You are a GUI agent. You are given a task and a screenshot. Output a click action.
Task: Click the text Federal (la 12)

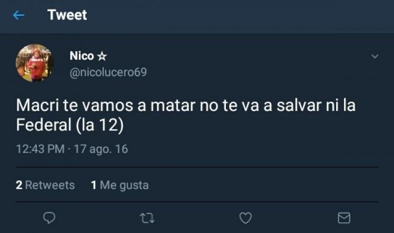(70, 125)
